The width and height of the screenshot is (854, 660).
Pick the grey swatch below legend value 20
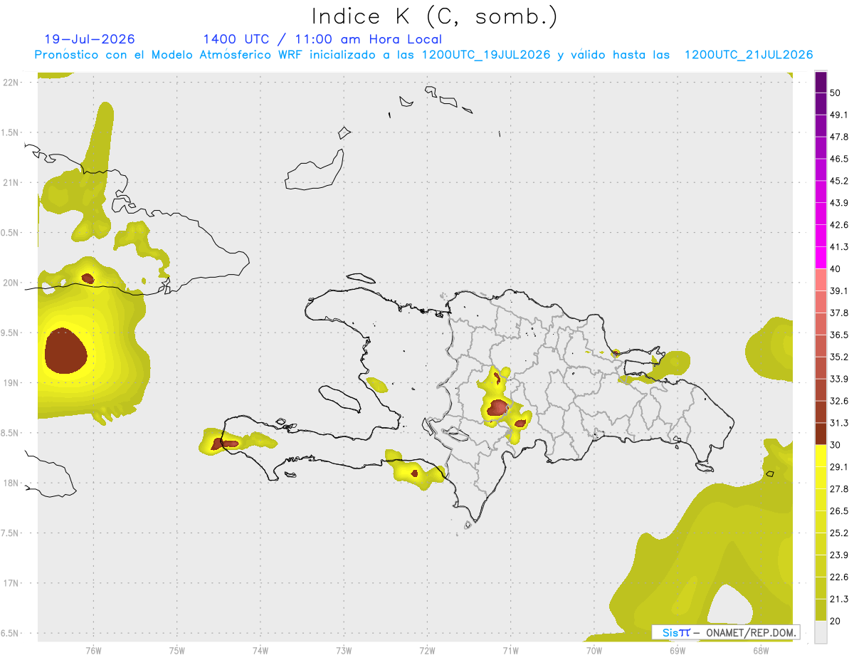(x=821, y=632)
